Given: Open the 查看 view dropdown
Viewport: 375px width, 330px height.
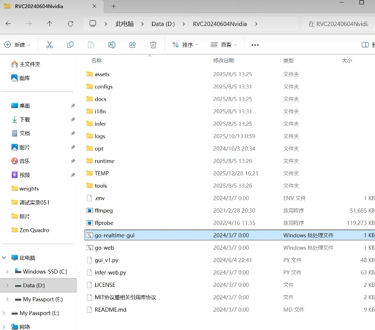Looking at the screenshot, I should point(224,45).
